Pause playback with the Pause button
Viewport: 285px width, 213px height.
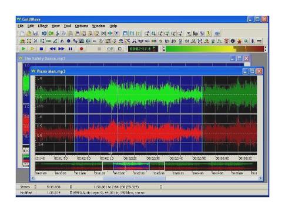(x=71, y=49)
